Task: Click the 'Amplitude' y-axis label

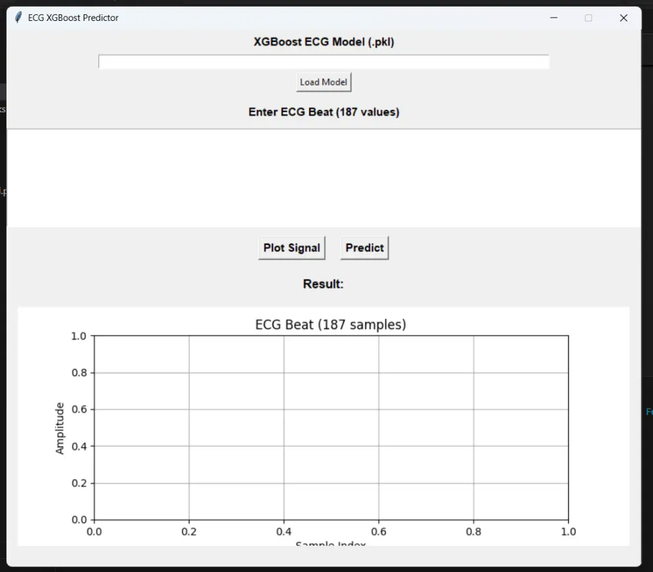Action: (x=60, y=428)
